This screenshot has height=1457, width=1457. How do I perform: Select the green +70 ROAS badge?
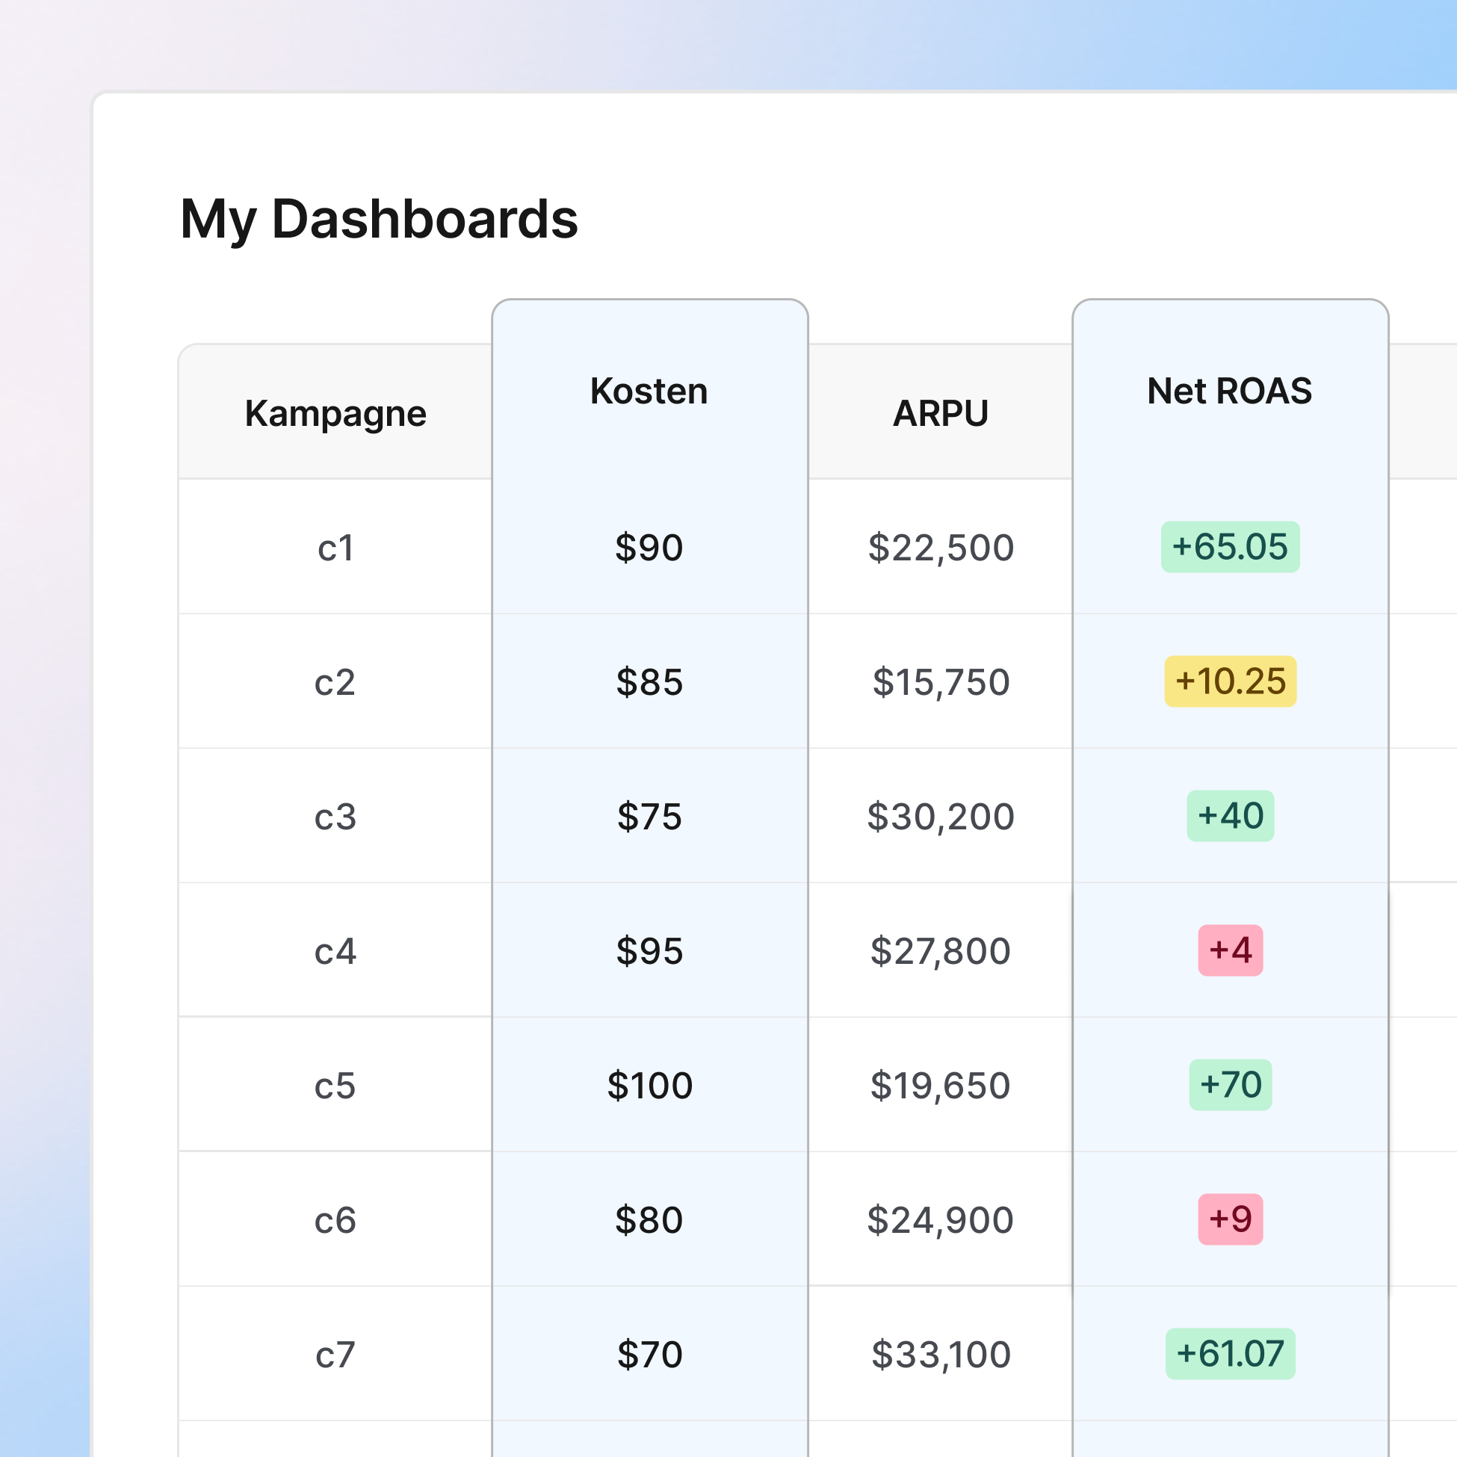tap(1230, 1084)
